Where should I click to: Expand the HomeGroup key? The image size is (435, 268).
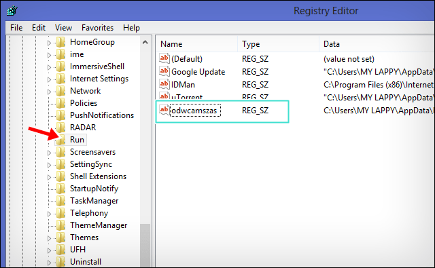[x=49, y=43]
